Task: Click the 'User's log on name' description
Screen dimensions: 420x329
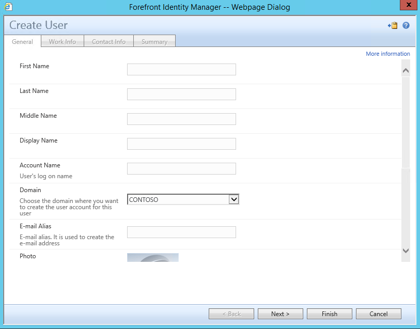Action: (46, 176)
